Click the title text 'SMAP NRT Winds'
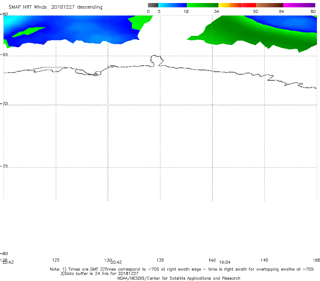The height and width of the screenshot is (281, 320). click(28, 7)
